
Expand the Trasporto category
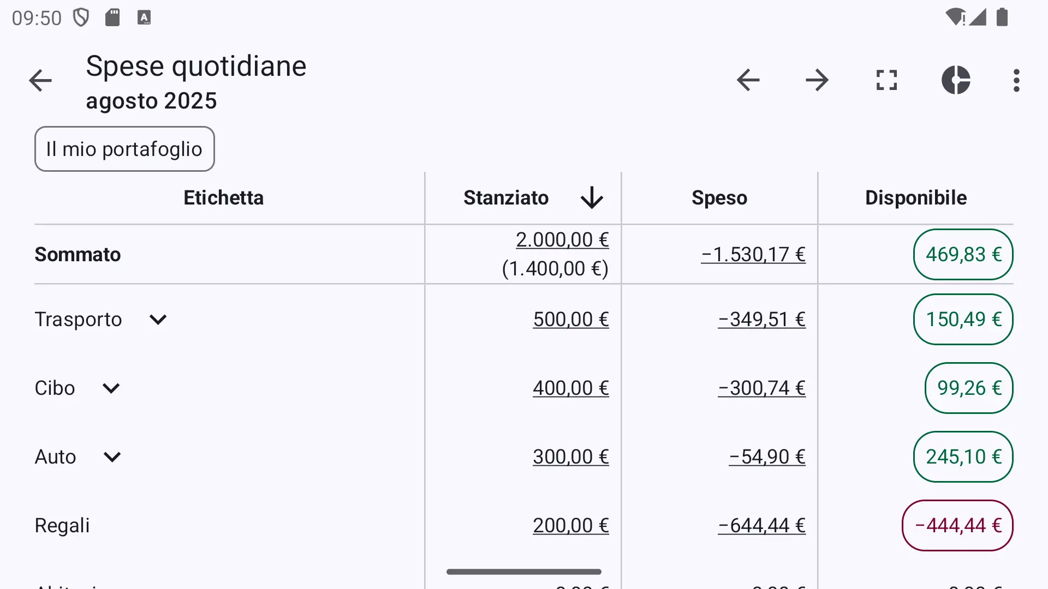click(158, 320)
